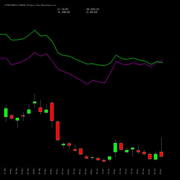Click the 25 Jun date label

[x=161, y=171]
